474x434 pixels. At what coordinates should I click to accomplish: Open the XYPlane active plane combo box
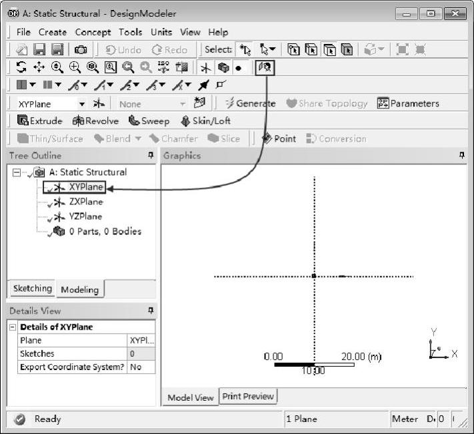click(x=51, y=104)
